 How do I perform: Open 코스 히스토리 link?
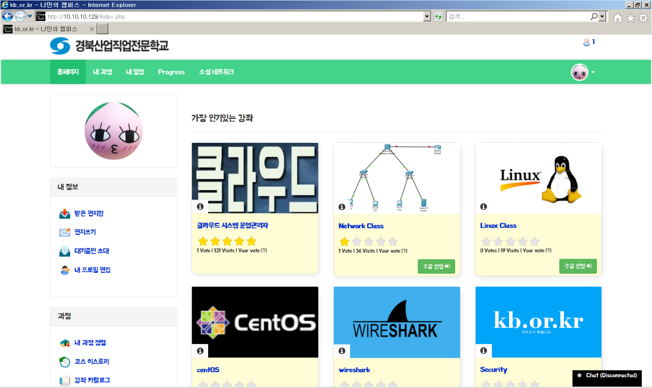[92, 361]
